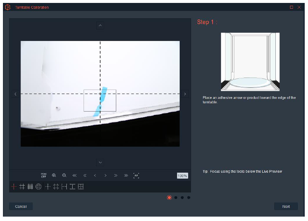This screenshot has width=308, height=221.
Task: Select the red crosshair overlay tool
Action: click(14, 187)
